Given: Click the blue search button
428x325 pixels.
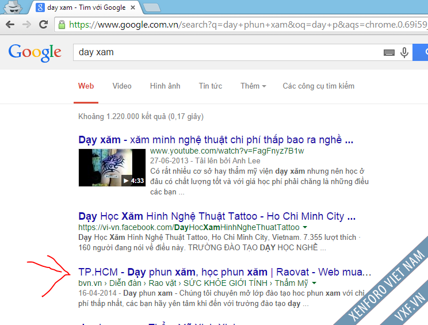Looking at the screenshot, I should 421,52.
